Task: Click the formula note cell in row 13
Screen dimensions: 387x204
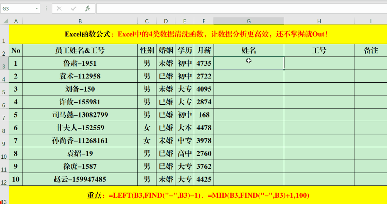Action: 198,195
